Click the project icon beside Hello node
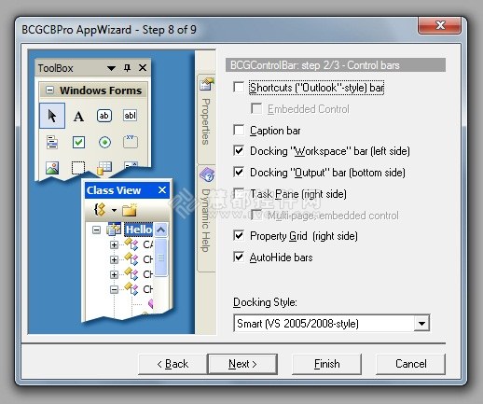 [114, 230]
